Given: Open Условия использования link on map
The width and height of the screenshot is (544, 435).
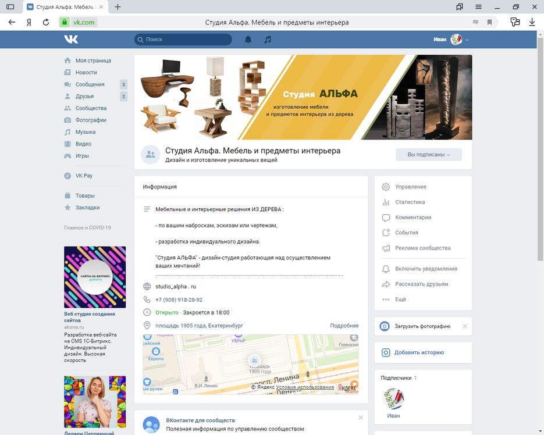Looking at the screenshot, I should 305,387.
